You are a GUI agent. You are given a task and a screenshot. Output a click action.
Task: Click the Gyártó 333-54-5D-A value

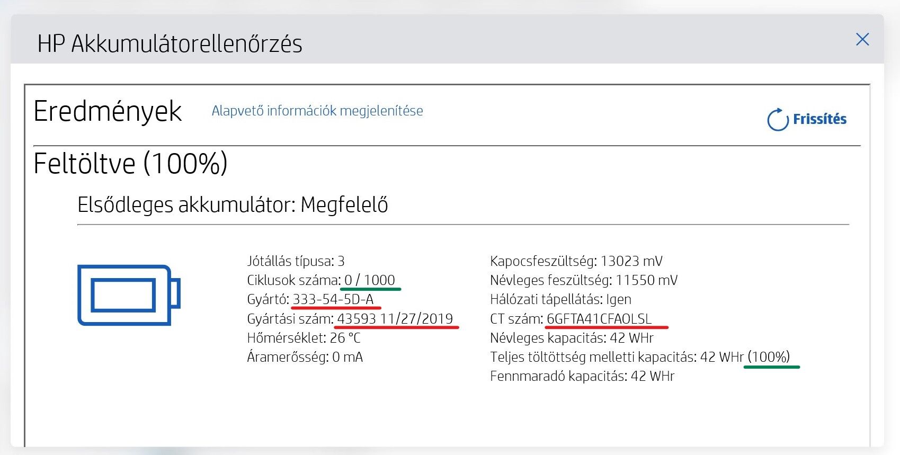point(333,299)
